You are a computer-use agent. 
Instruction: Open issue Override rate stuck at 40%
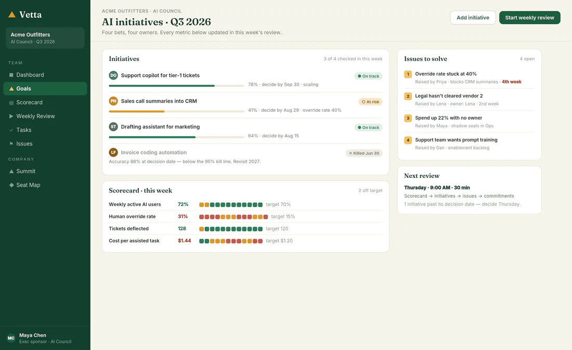click(x=446, y=74)
